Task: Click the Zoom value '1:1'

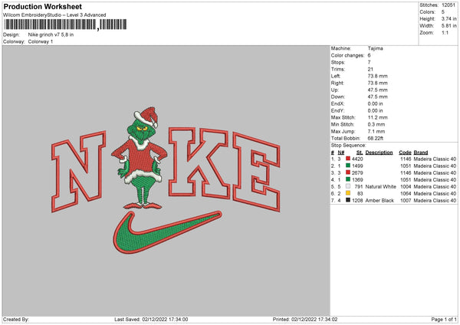Action: pyautogui.click(x=445, y=32)
